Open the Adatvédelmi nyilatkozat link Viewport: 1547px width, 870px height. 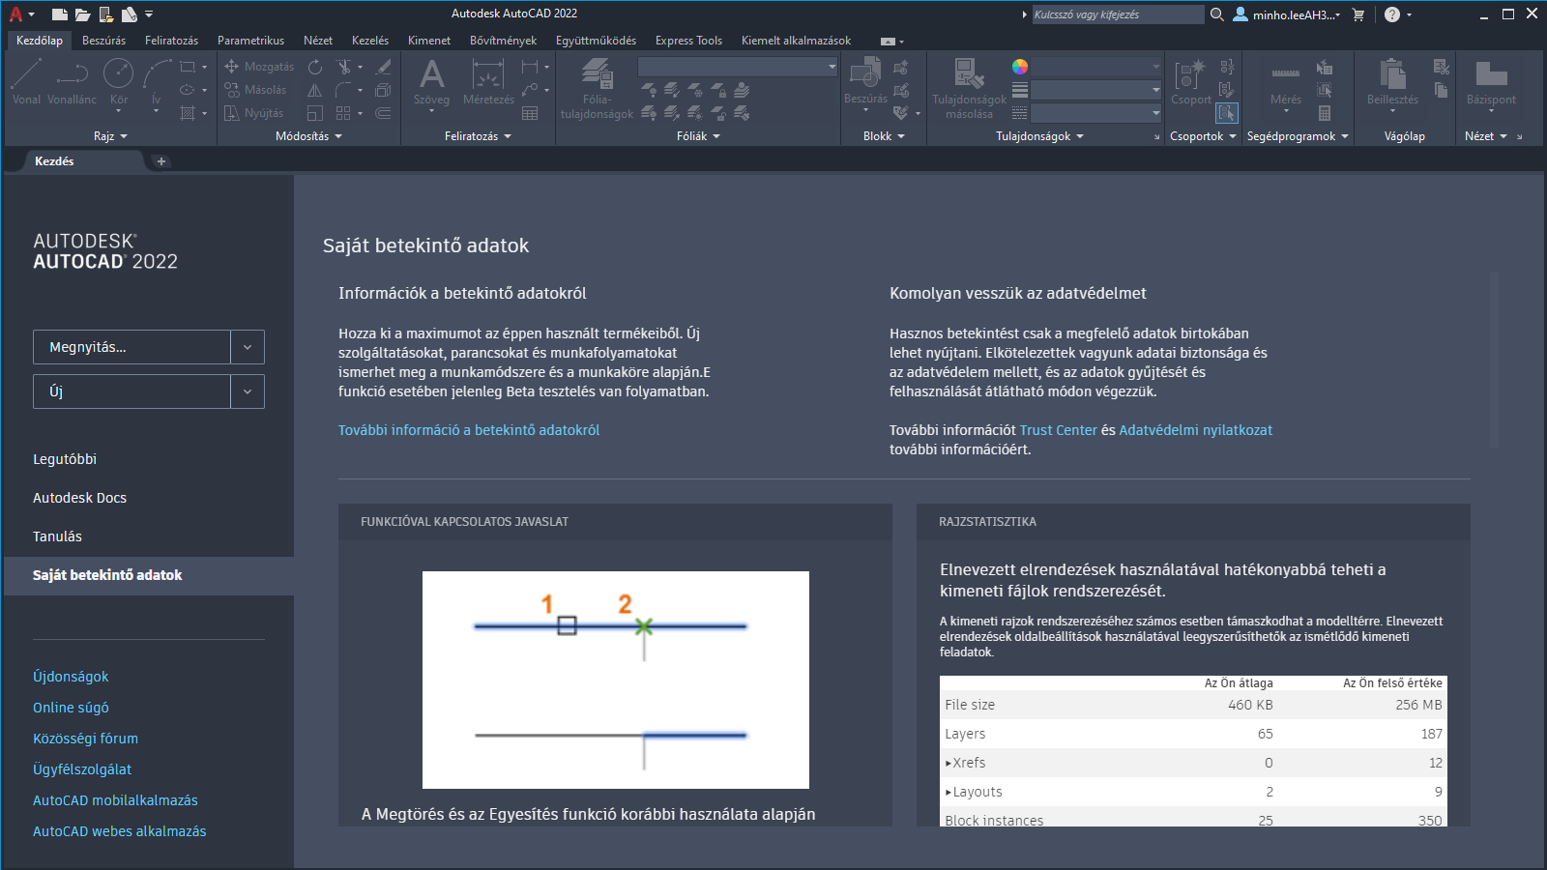click(1195, 430)
